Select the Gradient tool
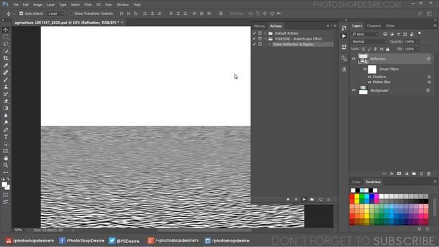Viewport: 439px width, 247px height. tap(5, 108)
